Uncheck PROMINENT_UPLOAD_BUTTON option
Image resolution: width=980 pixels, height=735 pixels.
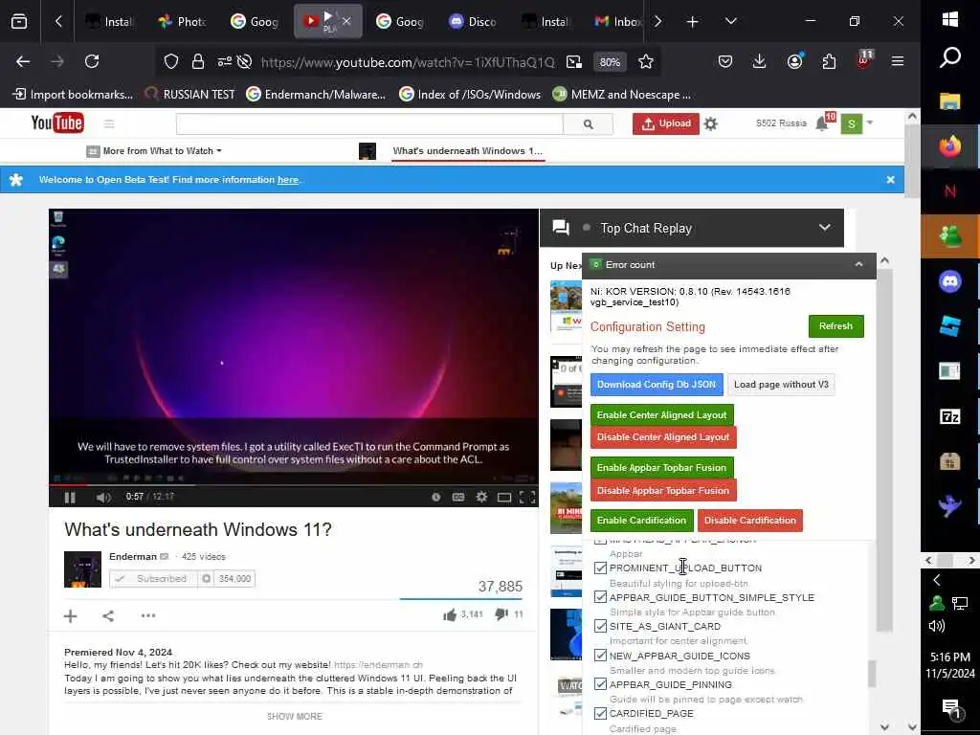click(x=600, y=568)
